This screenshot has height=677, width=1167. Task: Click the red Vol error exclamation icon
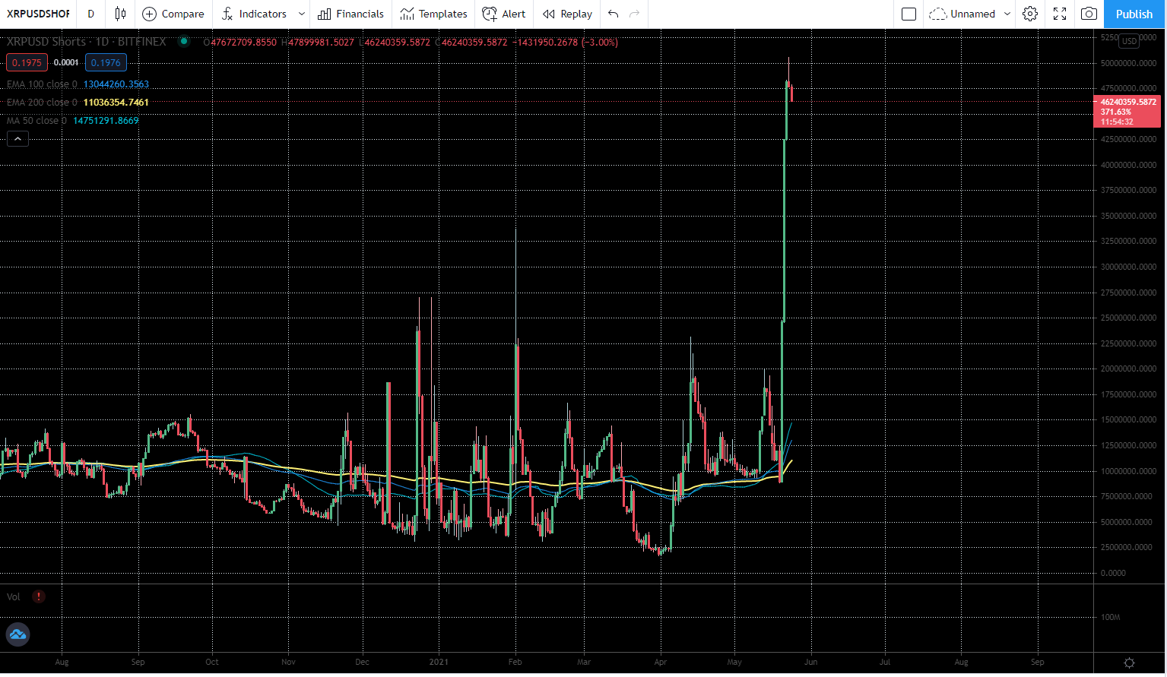tap(39, 597)
